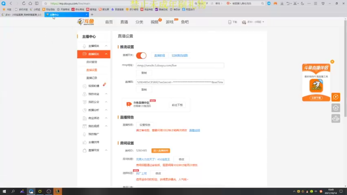
Task: Click the video icon in the orange sidebar row
Action: pos(84,54)
